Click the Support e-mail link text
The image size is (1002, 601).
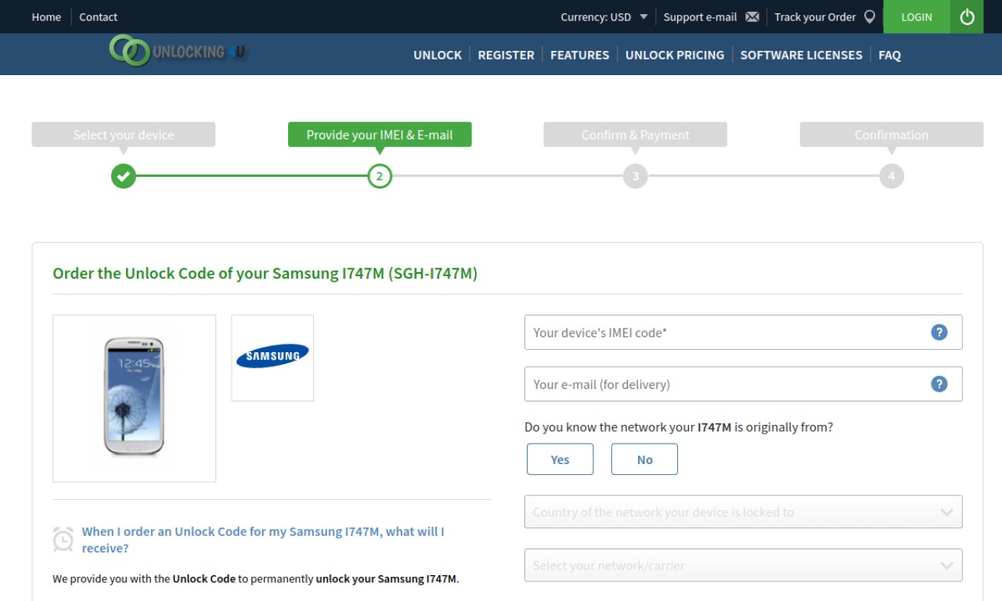pyautogui.click(x=700, y=17)
